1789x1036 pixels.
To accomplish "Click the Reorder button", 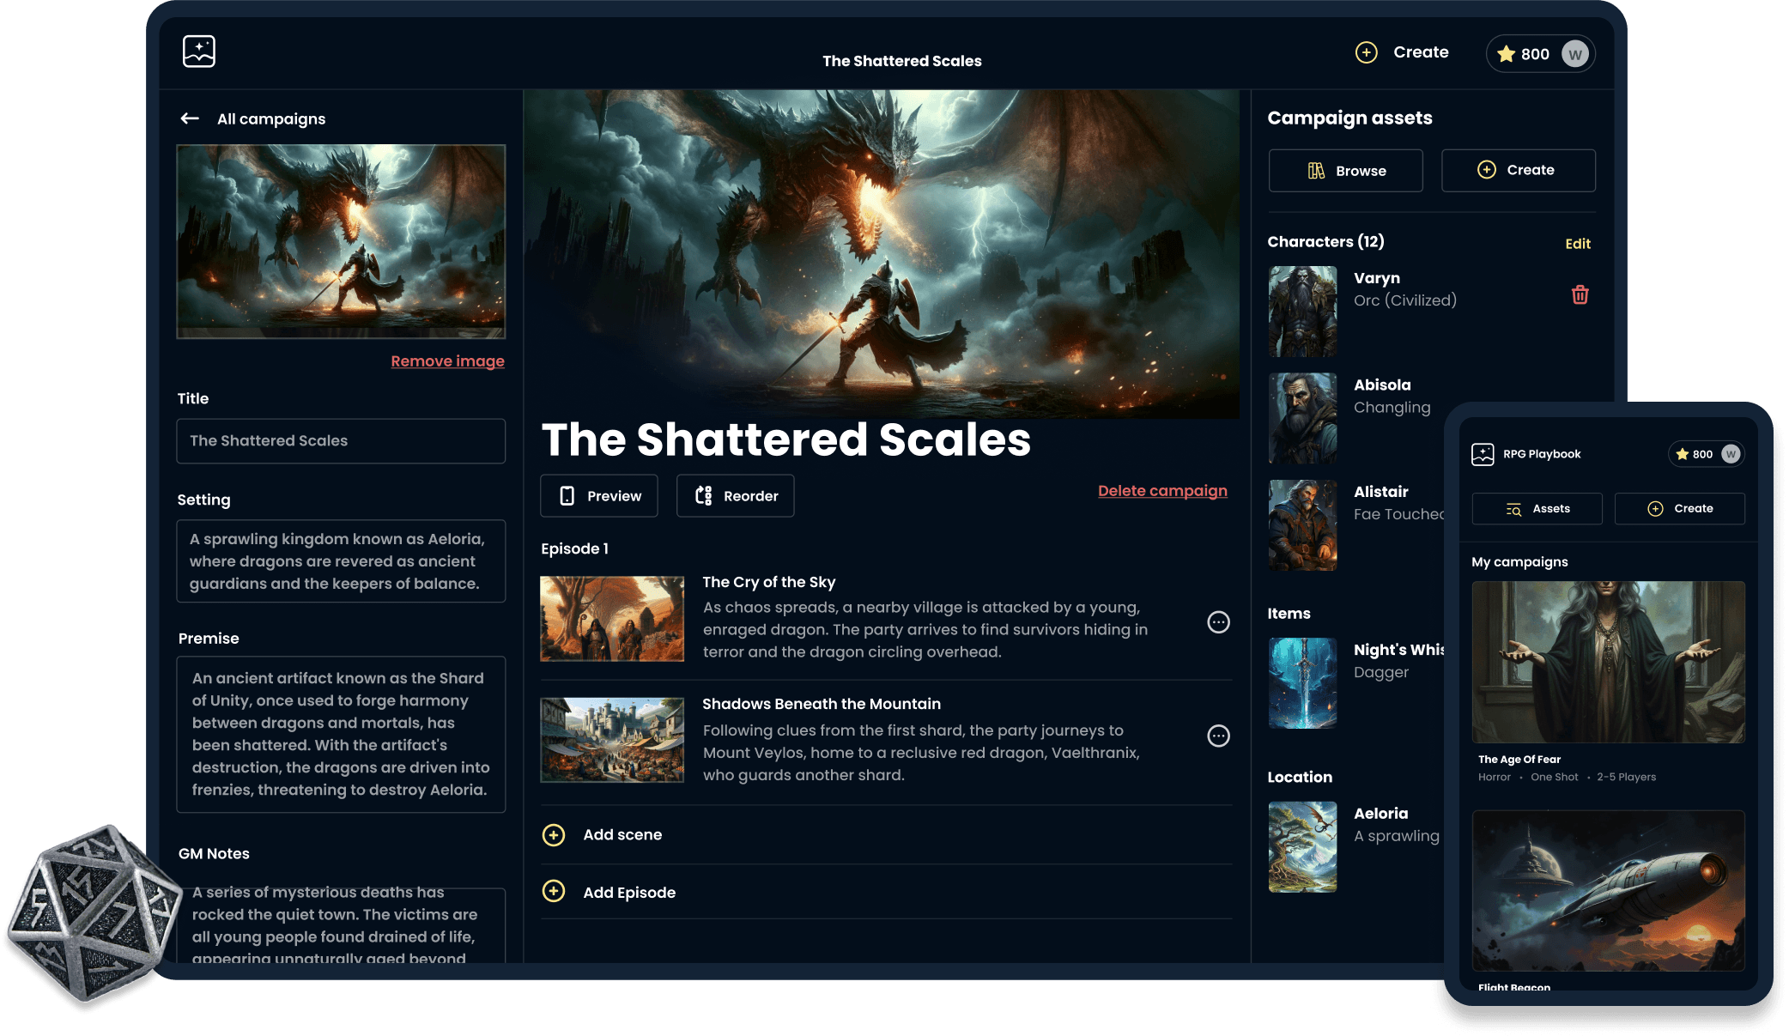I will pos(736,496).
